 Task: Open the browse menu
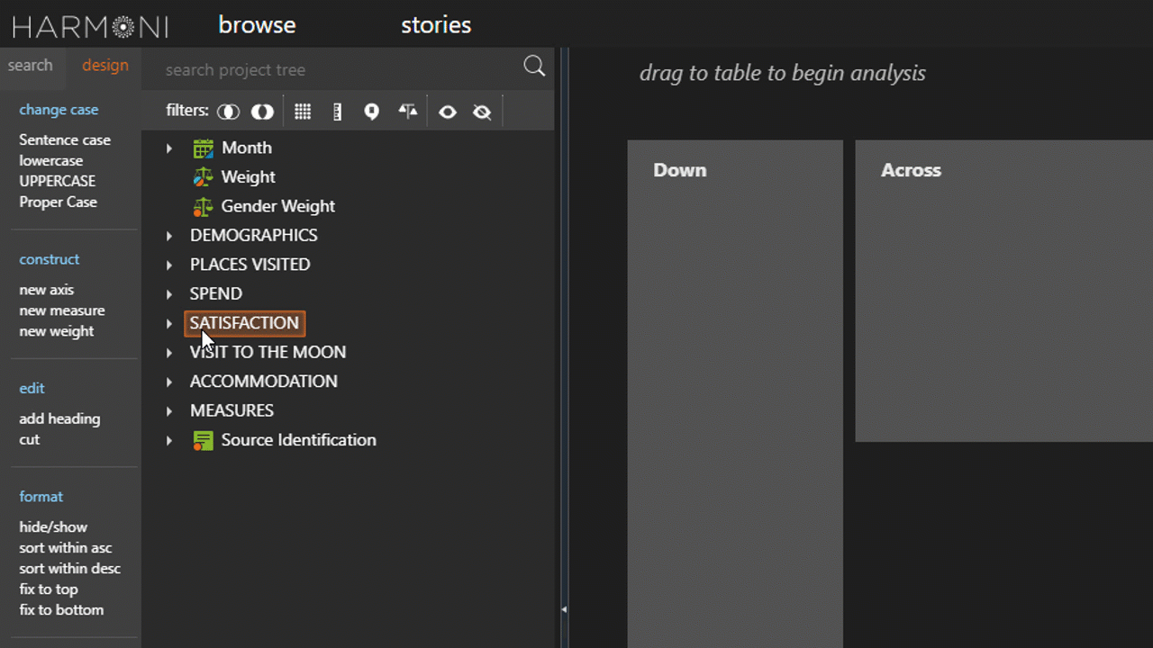[x=257, y=25]
